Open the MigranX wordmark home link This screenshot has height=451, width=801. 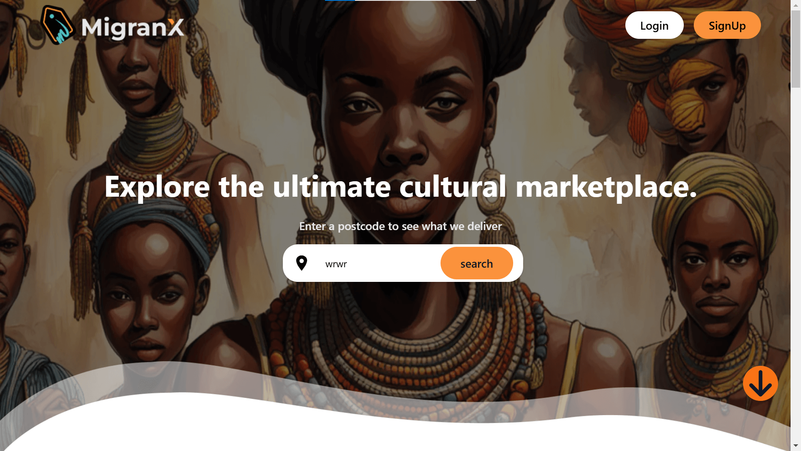click(x=133, y=28)
